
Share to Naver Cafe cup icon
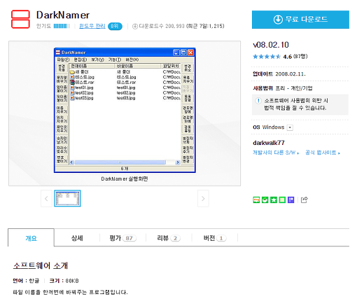(265, 200)
